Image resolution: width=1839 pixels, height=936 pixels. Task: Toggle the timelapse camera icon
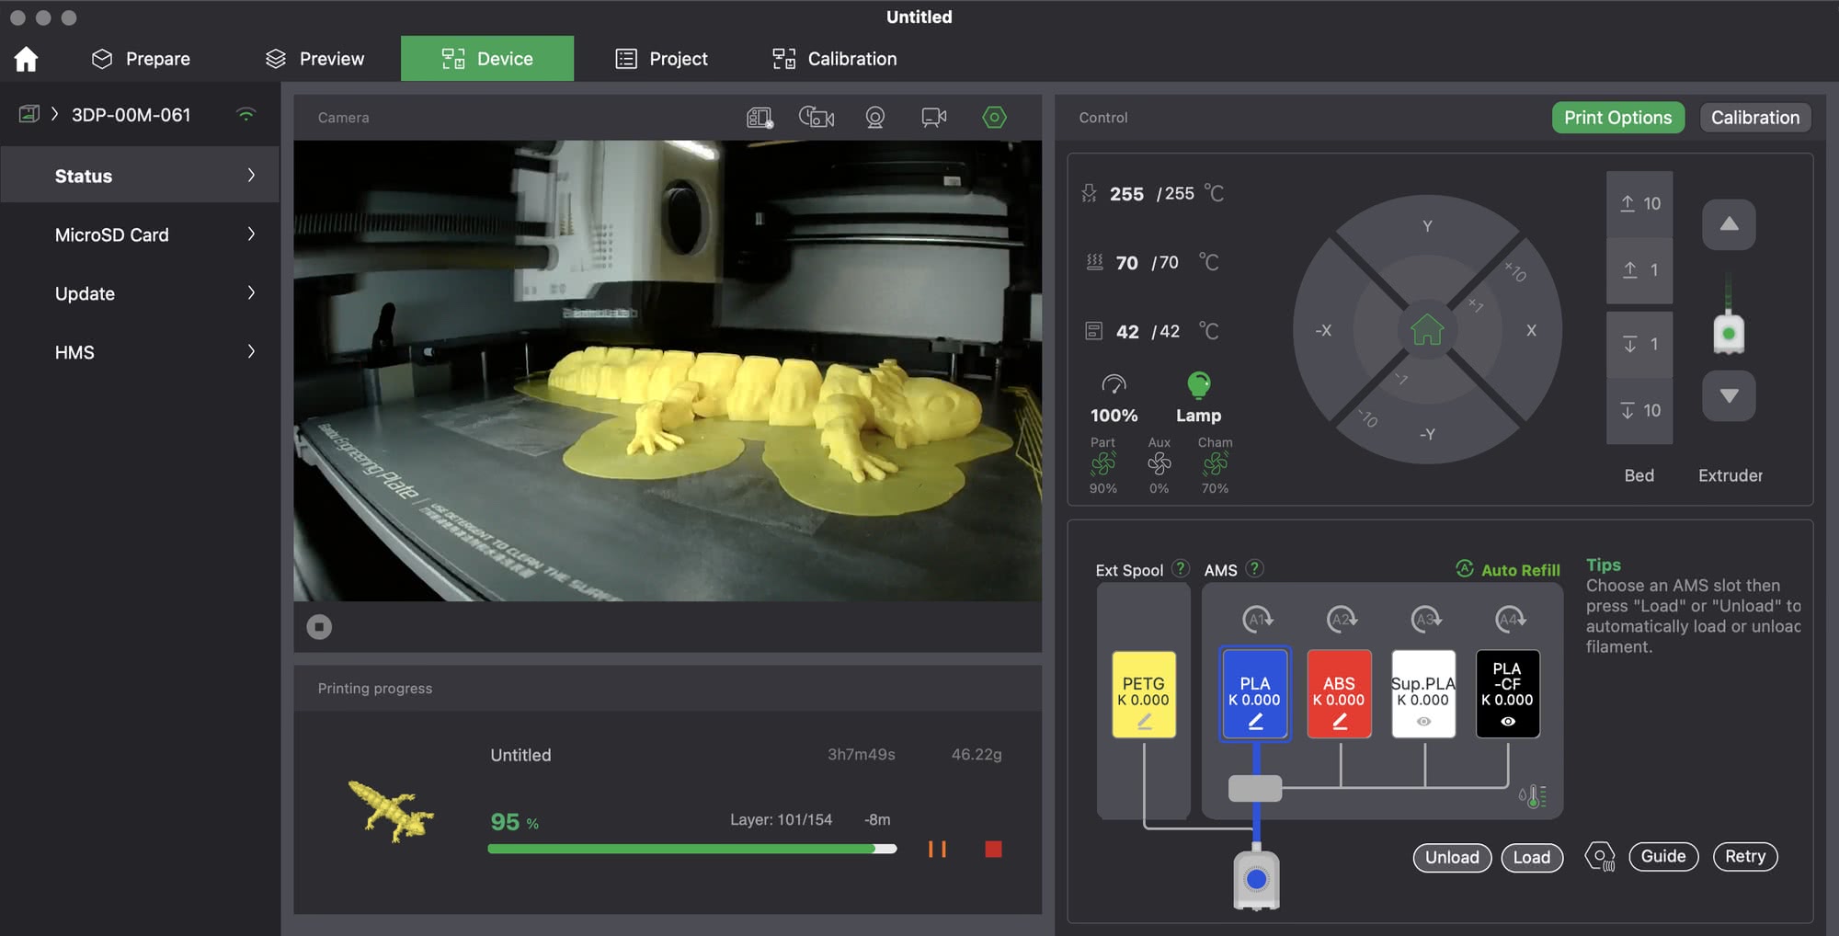(817, 118)
